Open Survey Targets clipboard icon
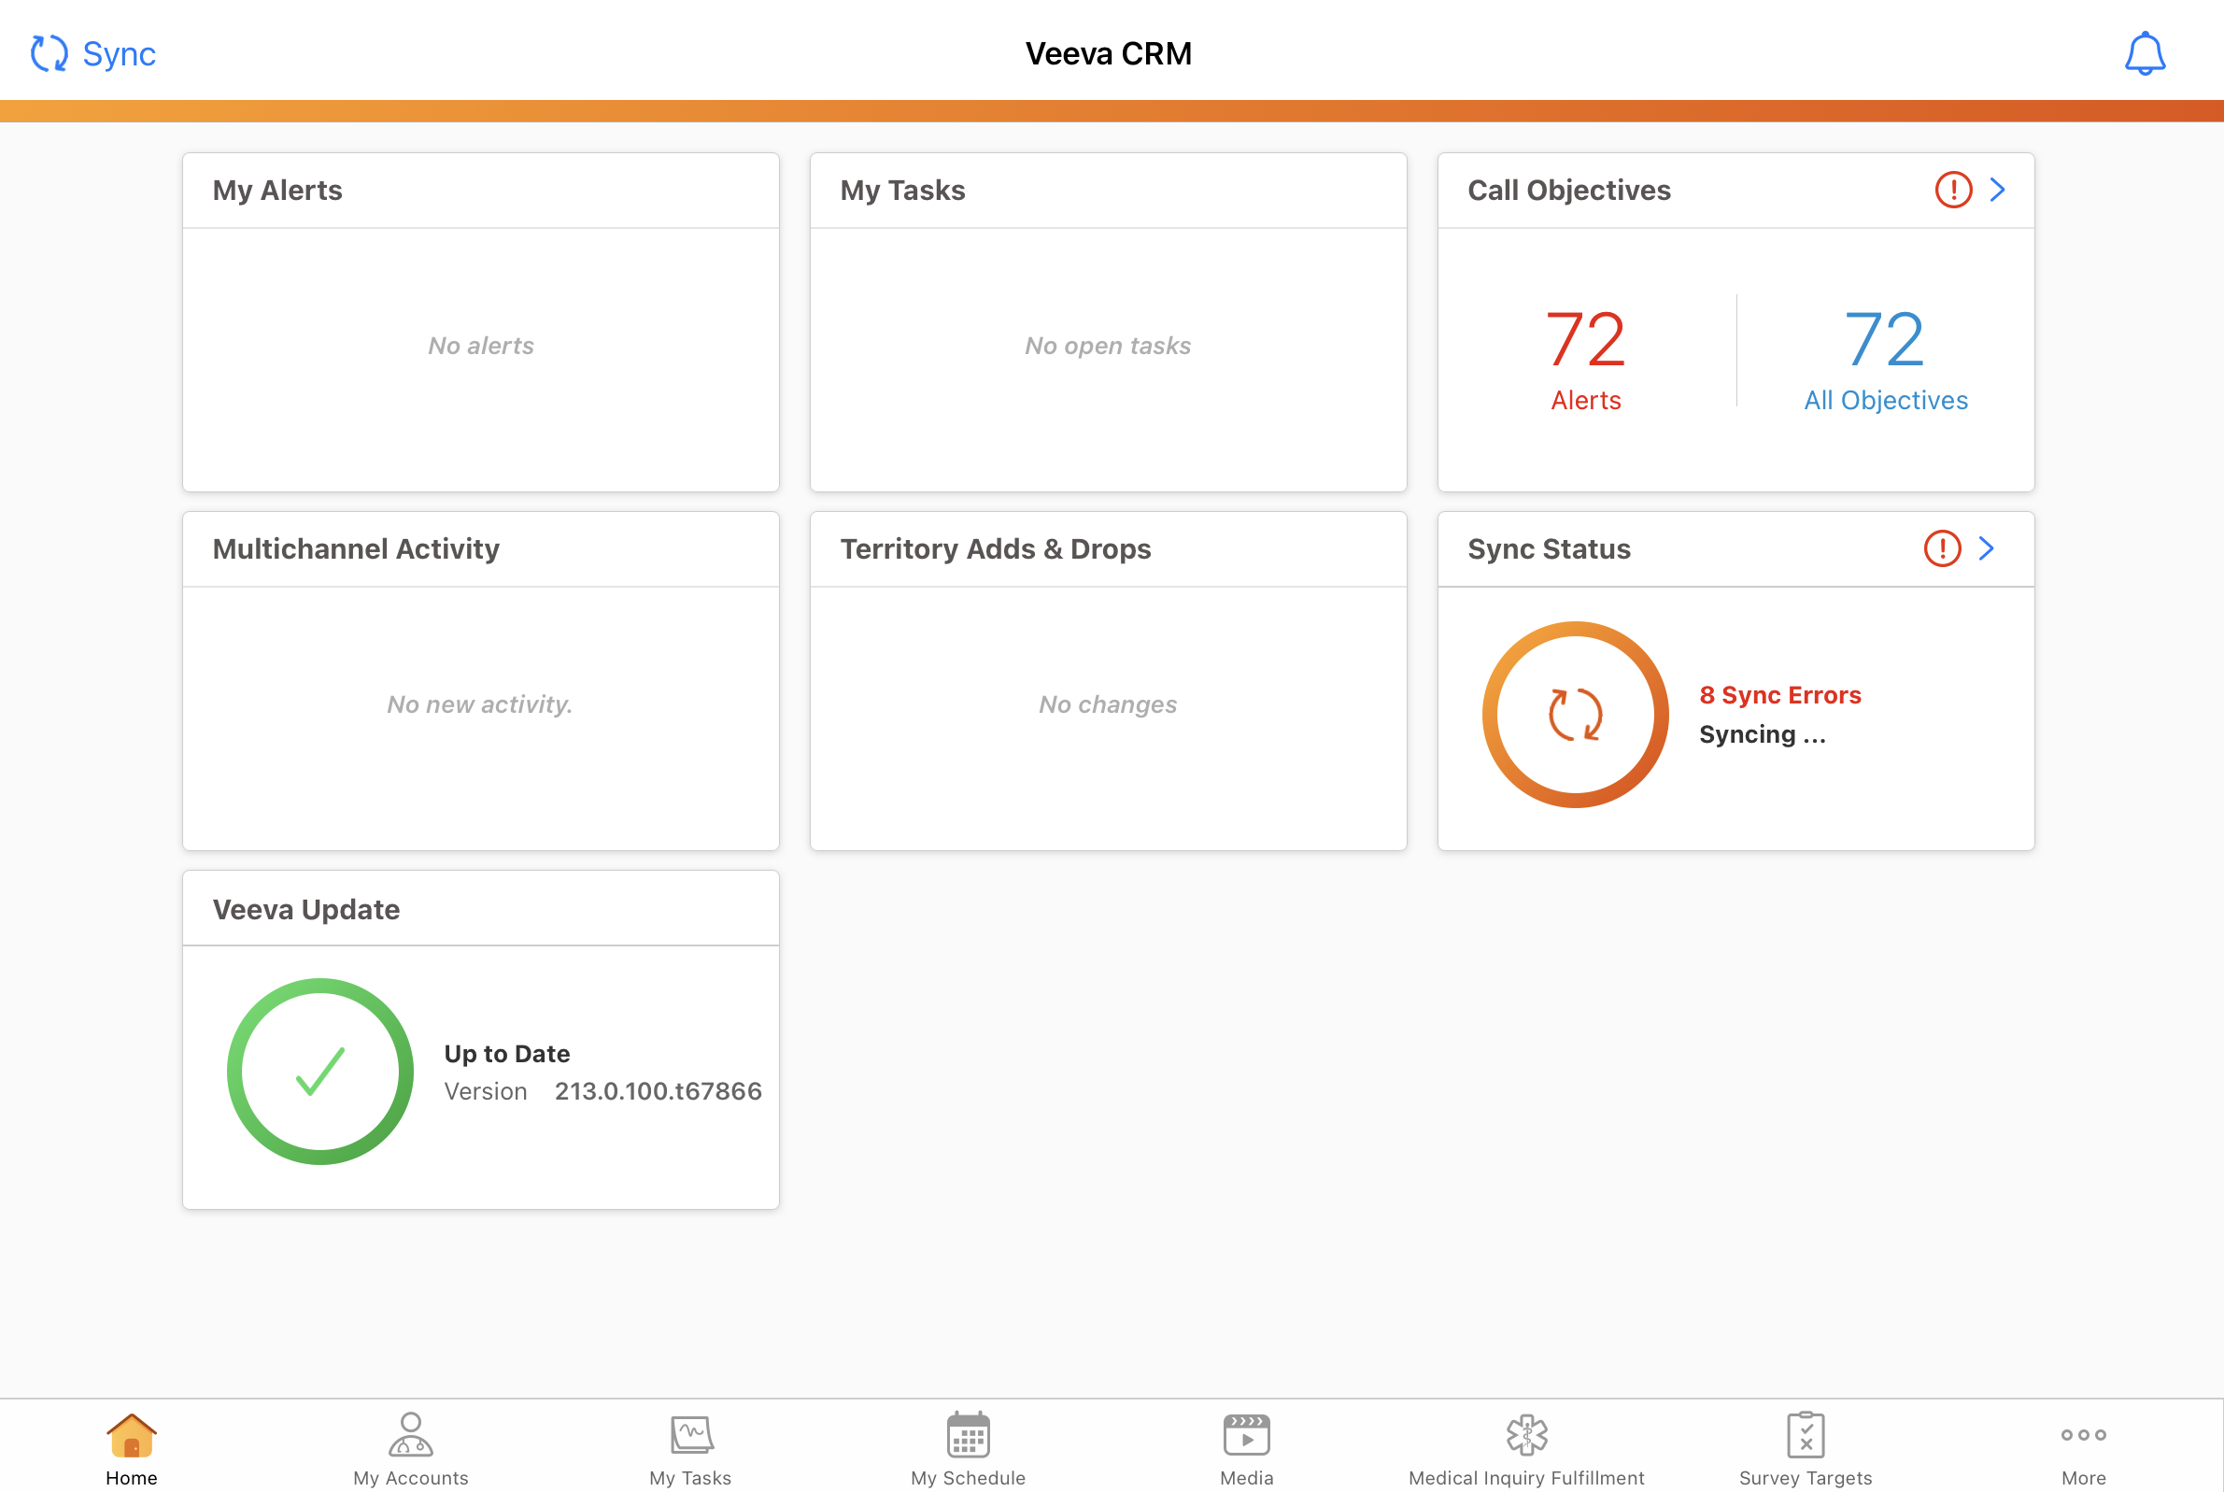Image resolution: width=2224 pixels, height=1492 pixels. 1805,1434
